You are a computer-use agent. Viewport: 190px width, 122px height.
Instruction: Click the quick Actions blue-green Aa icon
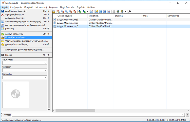tap(84, 11)
